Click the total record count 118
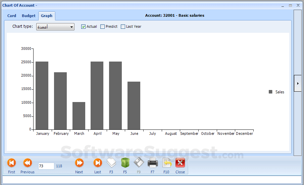This screenshot has width=304, height=185. point(59,166)
